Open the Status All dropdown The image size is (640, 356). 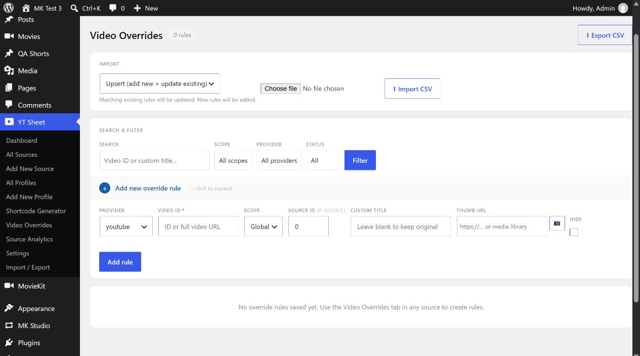[323, 160]
